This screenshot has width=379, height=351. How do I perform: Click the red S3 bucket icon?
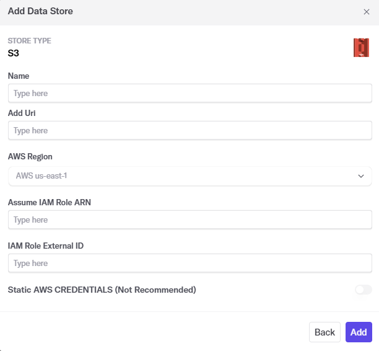(x=361, y=48)
